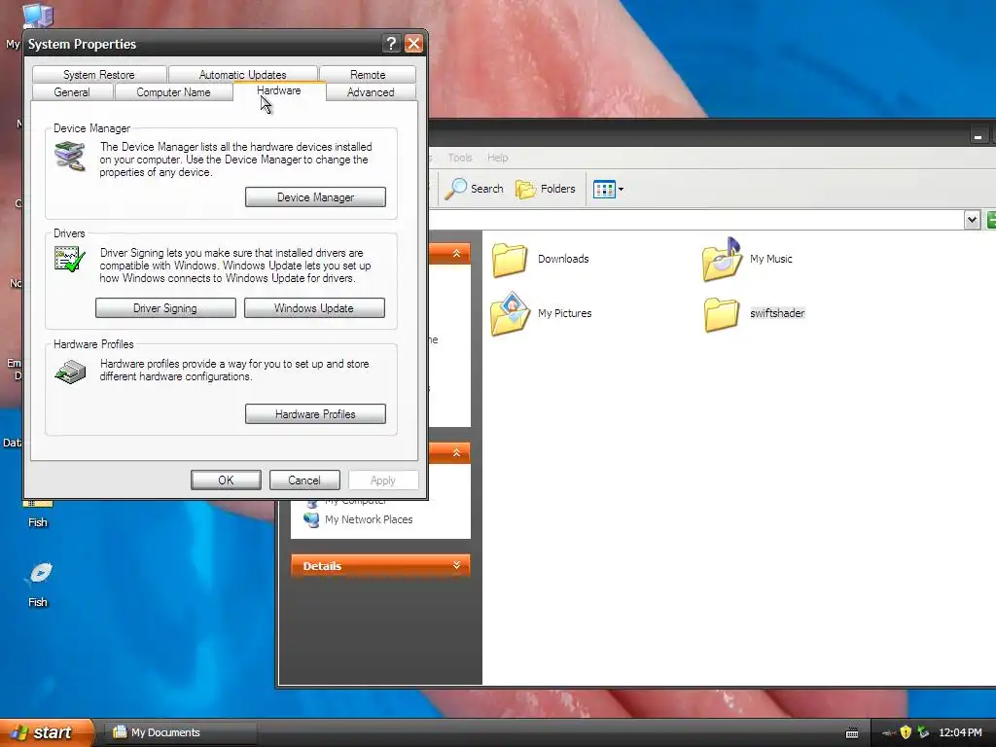This screenshot has height=747, width=996.
Task: Click the Hardware Profiles section icon
Action: coord(70,372)
